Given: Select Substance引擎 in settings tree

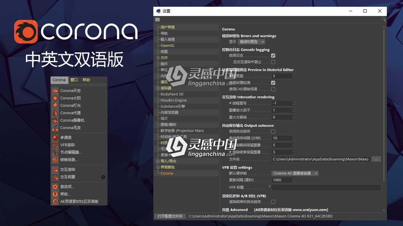Looking at the screenshot, I should pyautogui.click(x=173, y=106).
